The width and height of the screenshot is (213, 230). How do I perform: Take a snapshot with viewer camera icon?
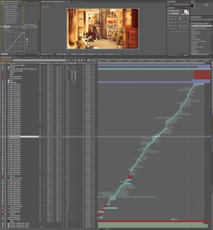(x=65, y=54)
